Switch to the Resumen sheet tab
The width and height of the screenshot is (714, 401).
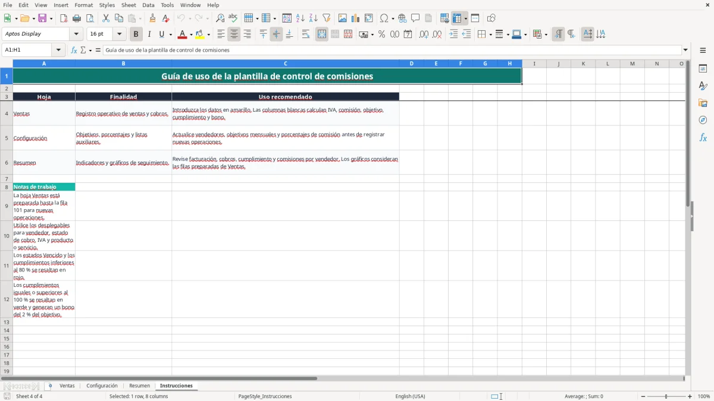point(140,386)
